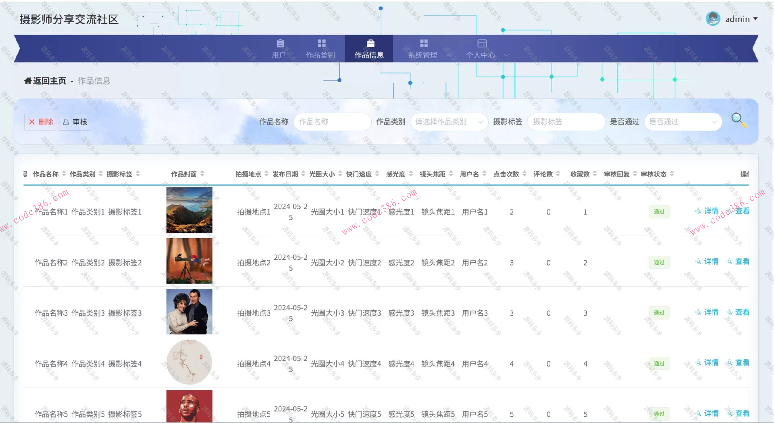Click the magnifying glass search icon

tap(739, 120)
